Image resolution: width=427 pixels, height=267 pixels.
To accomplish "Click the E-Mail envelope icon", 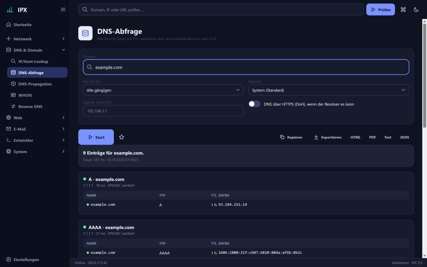I will tap(9, 129).
